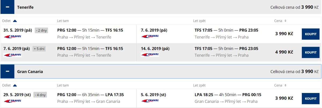Screen dimensions: 322x108
Task: Sort Gran Canaria flights by Cena
Action: coord(285,85)
